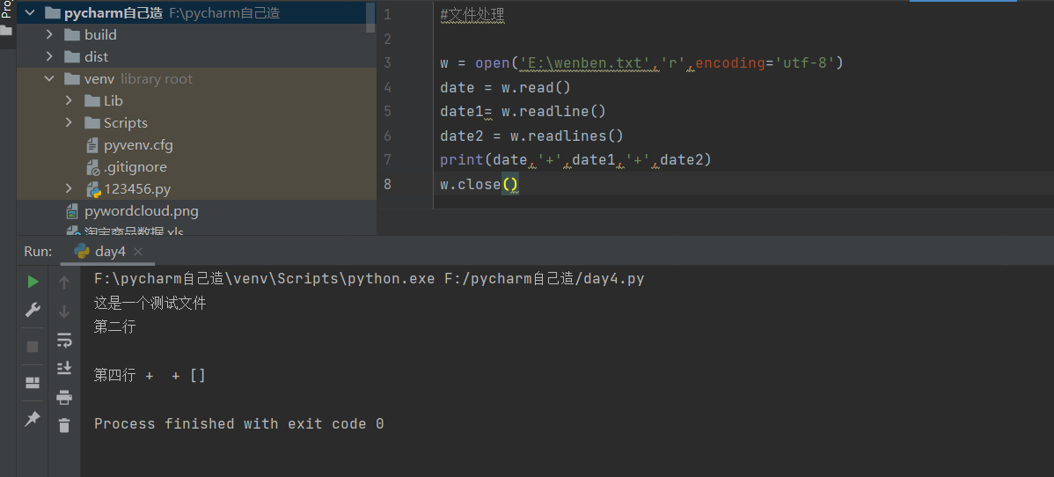Stop the process with the square icon
The image size is (1054, 477).
click(33, 347)
